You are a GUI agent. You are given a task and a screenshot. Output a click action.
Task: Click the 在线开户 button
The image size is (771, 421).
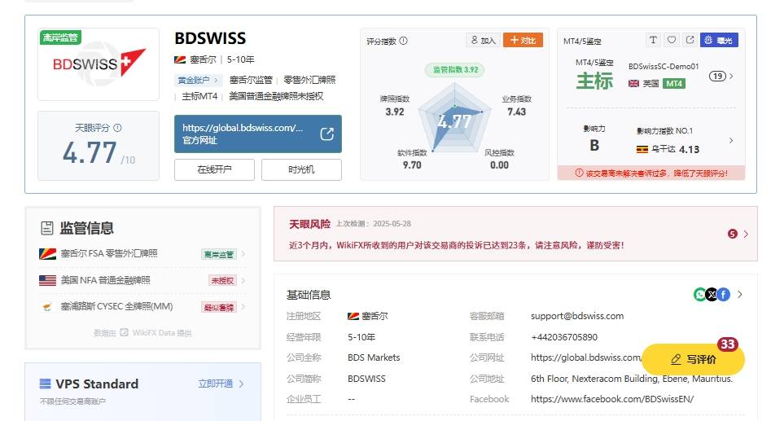(214, 169)
